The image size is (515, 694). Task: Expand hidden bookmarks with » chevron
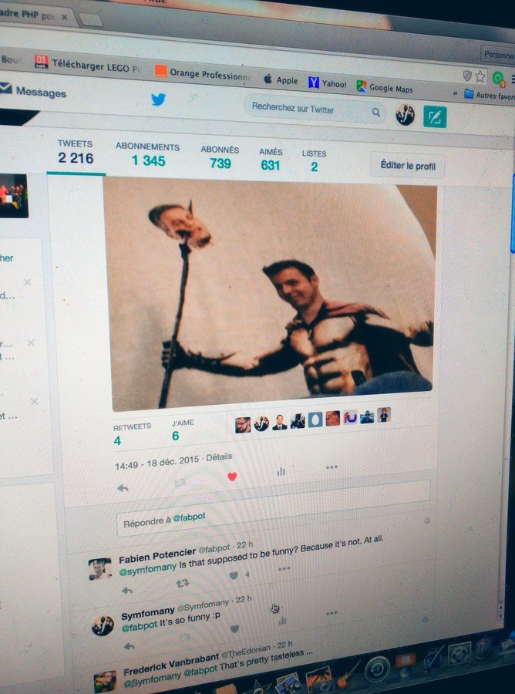coord(455,93)
